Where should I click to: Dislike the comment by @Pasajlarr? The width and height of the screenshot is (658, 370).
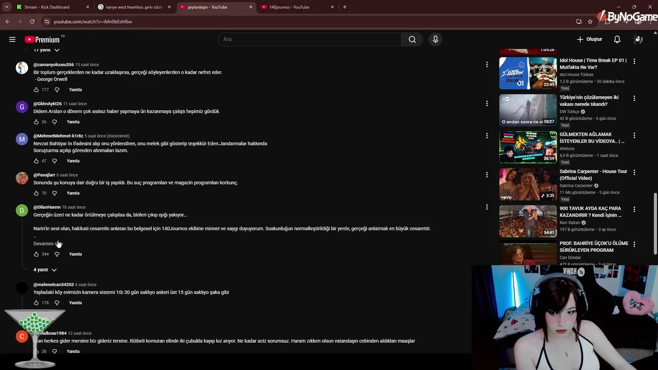coord(54,193)
